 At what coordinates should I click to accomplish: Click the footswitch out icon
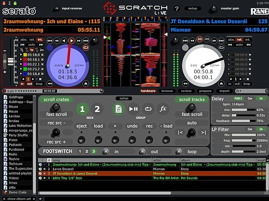pyautogui.click(x=142, y=151)
